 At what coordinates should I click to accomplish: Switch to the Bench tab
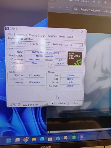pos(62,36)
